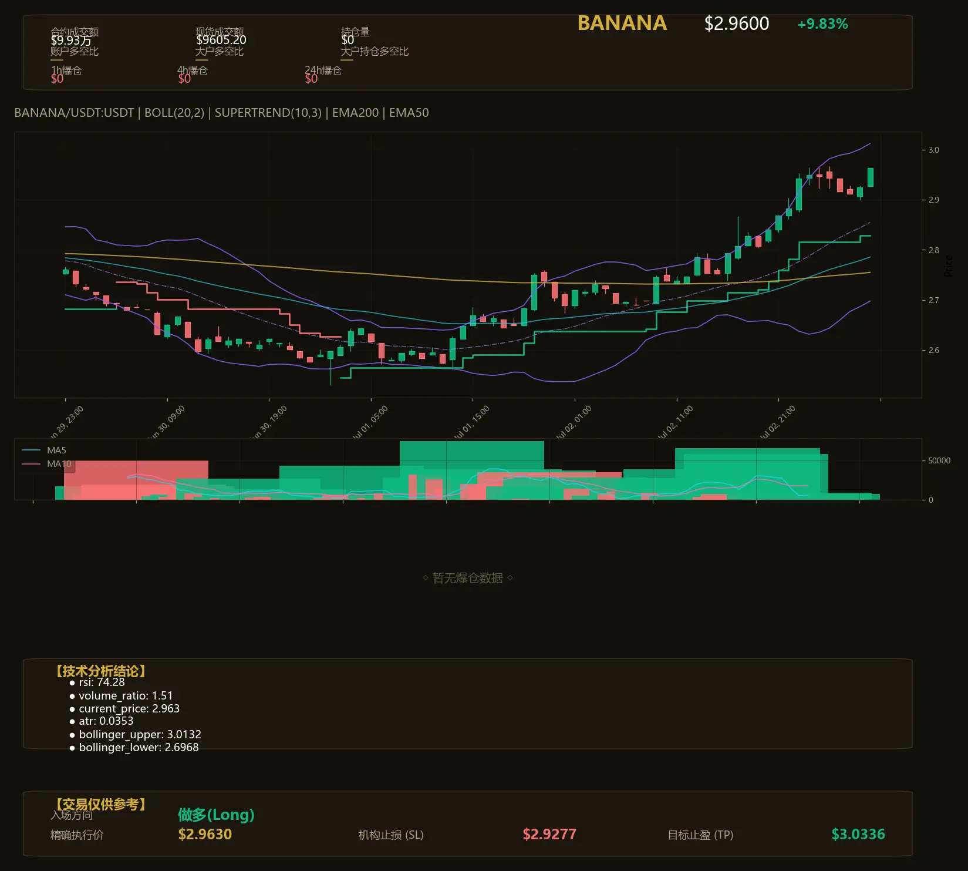Click the 2.8 price axis label
The width and height of the screenshot is (968, 871).
pyautogui.click(x=933, y=250)
